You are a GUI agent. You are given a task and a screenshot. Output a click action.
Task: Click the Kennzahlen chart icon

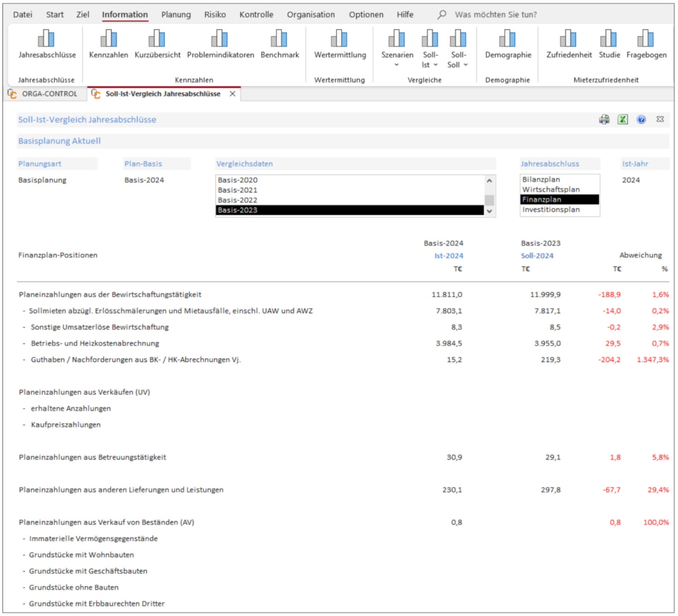(x=108, y=39)
